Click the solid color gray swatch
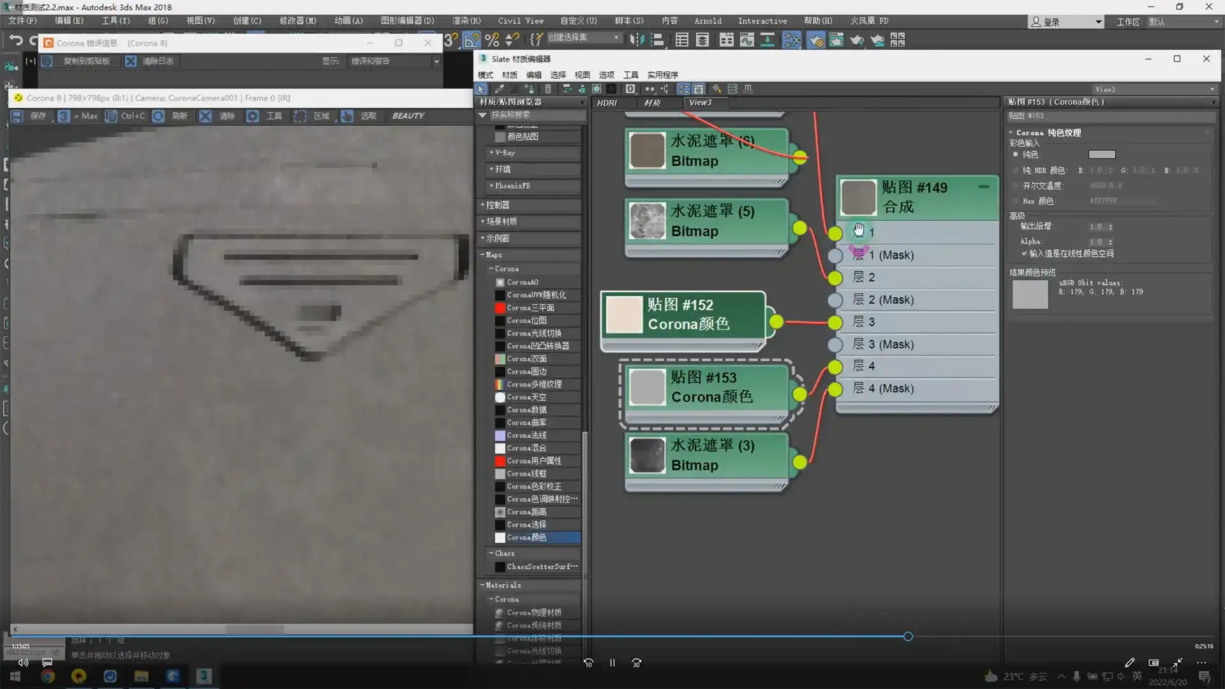1225x689 pixels. [x=1101, y=154]
